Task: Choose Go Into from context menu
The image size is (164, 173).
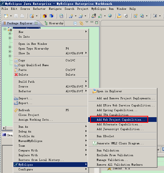Action: [51, 37]
